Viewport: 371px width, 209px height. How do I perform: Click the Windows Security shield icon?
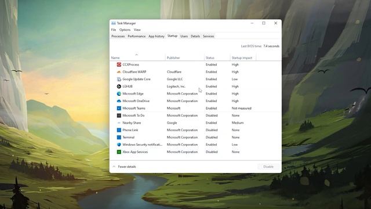119,145
